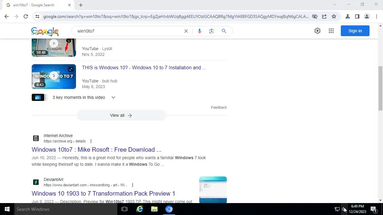
Task: Click View all videos button
Action: pyautogui.click(x=121, y=115)
